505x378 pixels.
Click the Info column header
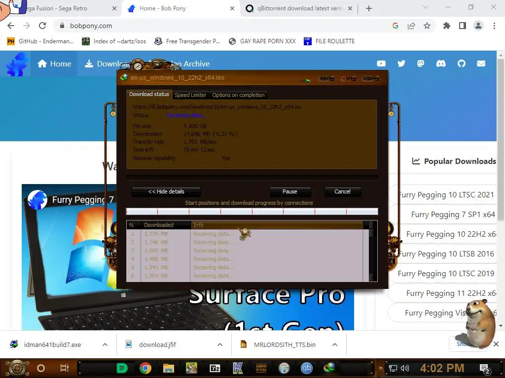[x=277, y=225]
